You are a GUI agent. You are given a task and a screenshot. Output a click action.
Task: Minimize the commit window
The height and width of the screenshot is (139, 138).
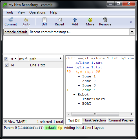(x=111, y=4)
